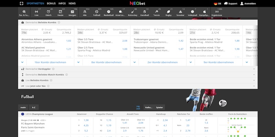
Task: Expand the Beliebte Match Kombis section
Action: (x=254, y=75)
